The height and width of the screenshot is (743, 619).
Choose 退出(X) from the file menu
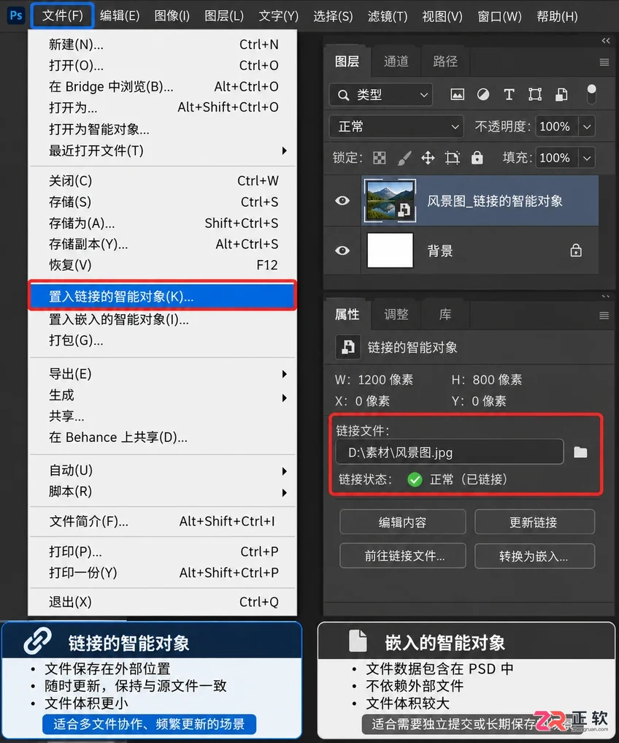click(163, 602)
